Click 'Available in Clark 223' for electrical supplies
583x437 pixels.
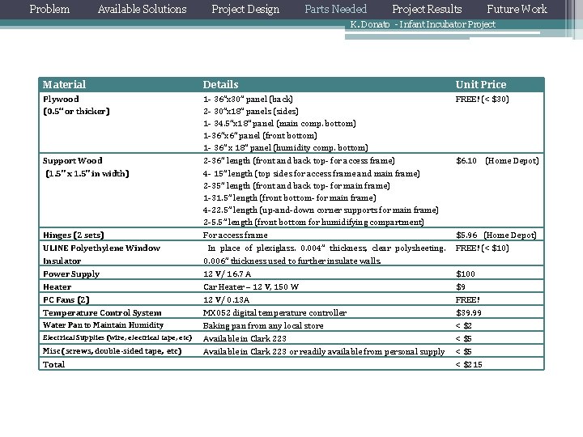[245, 338]
